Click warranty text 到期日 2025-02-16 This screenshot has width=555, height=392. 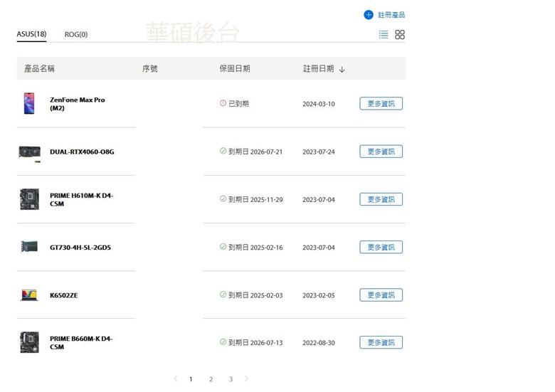[x=255, y=247]
